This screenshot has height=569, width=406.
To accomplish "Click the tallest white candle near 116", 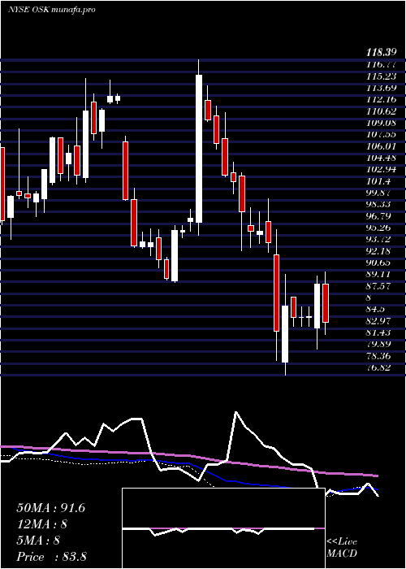I will click(199, 149).
